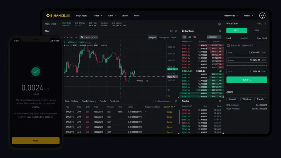
Task: Set chart interval to 1W
Action: (71, 37)
